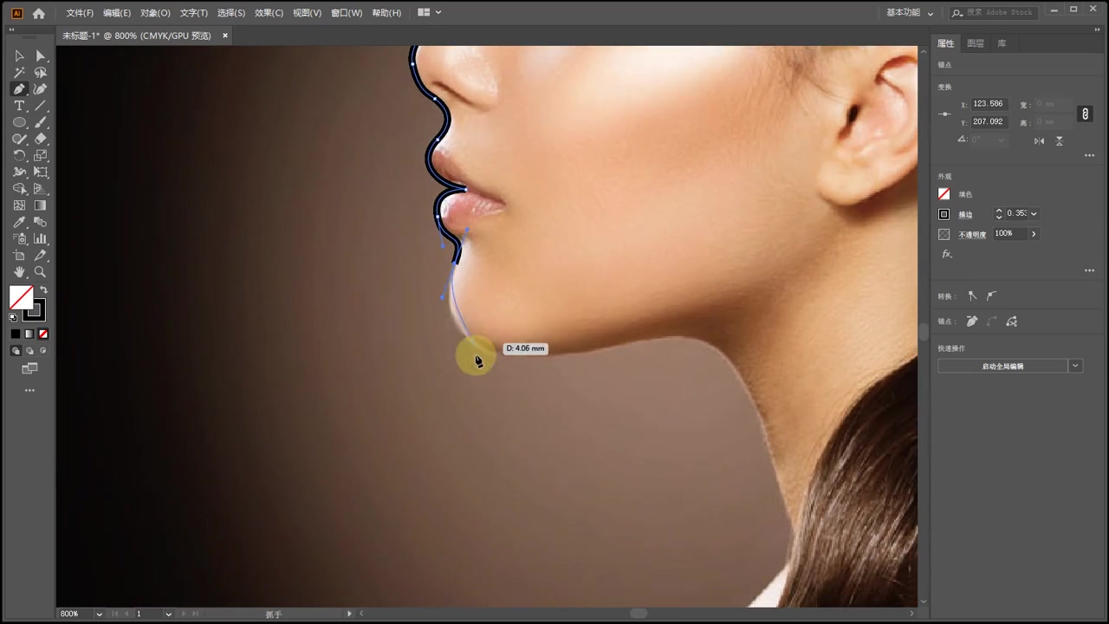The height and width of the screenshot is (624, 1109).
Task: Open 对象(O) menu
Action: (155, 13)
